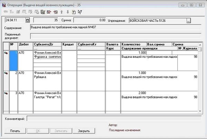Activate the context help pointer icon
207x139 pixels.
(x=80, y=12)
